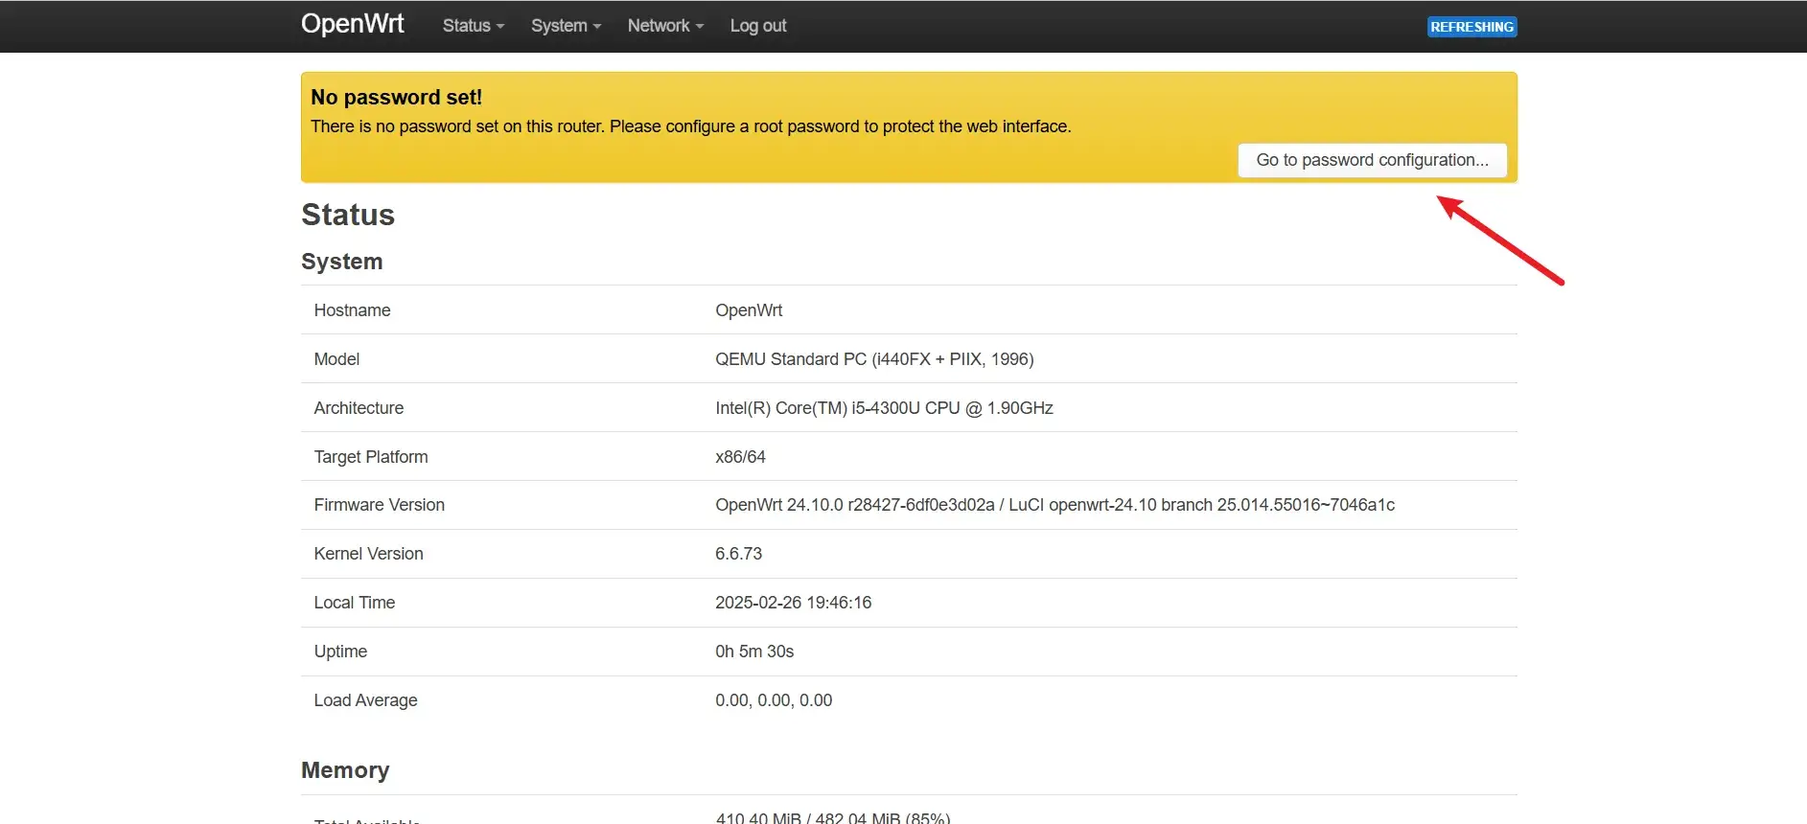Open the Status dropdown menu

[x=473, y=26]
